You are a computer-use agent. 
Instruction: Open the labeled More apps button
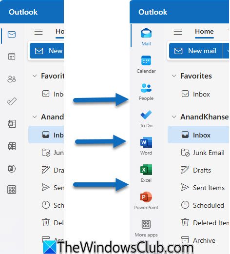pos(146,229)
